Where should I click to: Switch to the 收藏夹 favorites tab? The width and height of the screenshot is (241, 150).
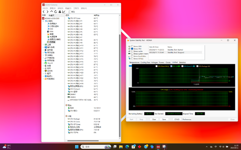(51, 15)
